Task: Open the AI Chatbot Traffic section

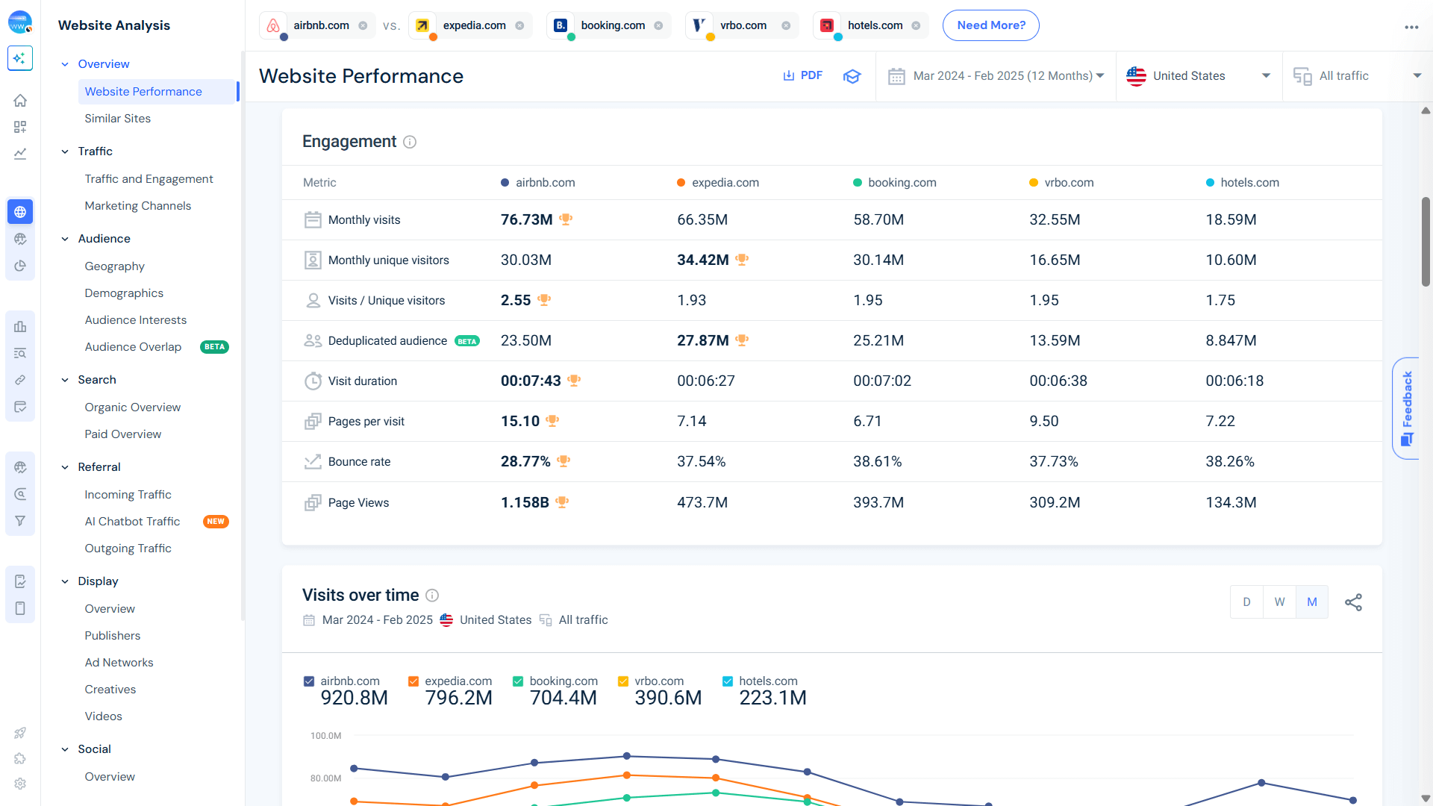Action: tap(132, 521)
